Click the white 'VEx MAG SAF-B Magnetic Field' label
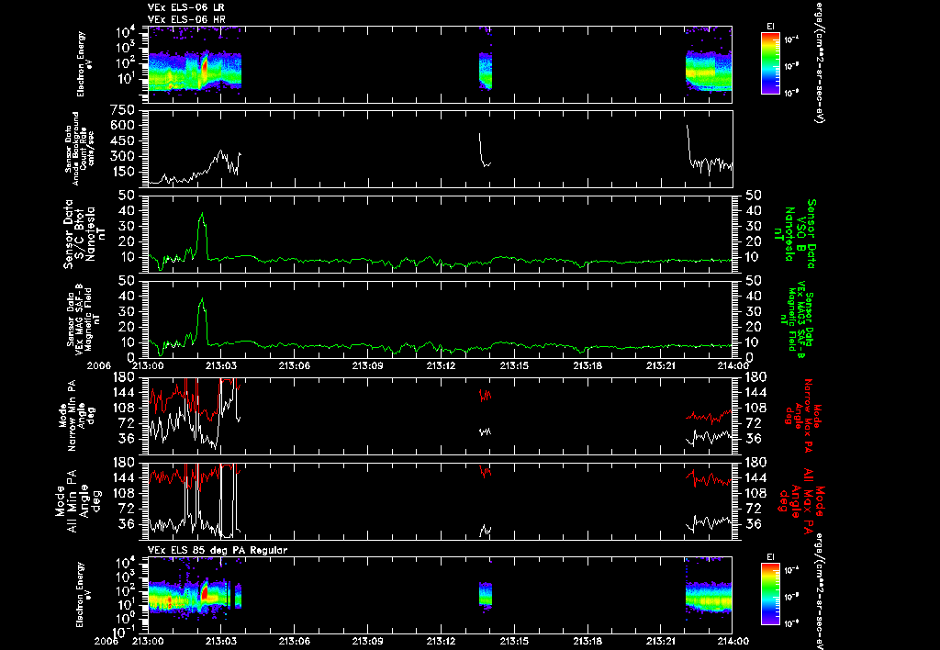940x650 pixels. (84, 319)
